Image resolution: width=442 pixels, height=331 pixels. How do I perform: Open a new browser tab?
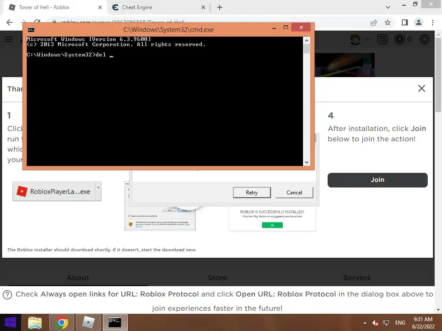(x=220, y=8)
